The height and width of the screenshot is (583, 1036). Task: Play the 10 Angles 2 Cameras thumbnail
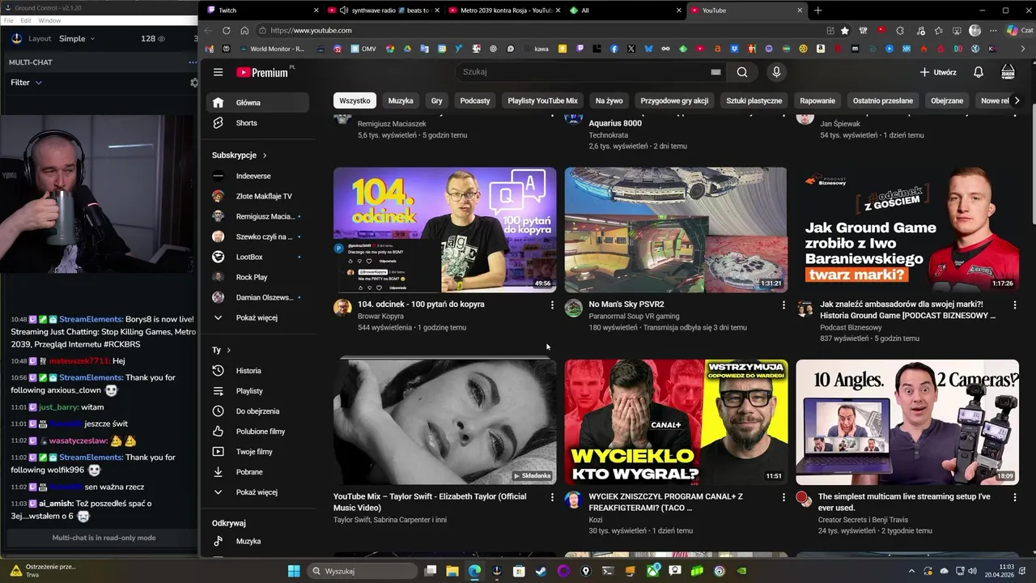pyautogui.click(x=907, y=423)
